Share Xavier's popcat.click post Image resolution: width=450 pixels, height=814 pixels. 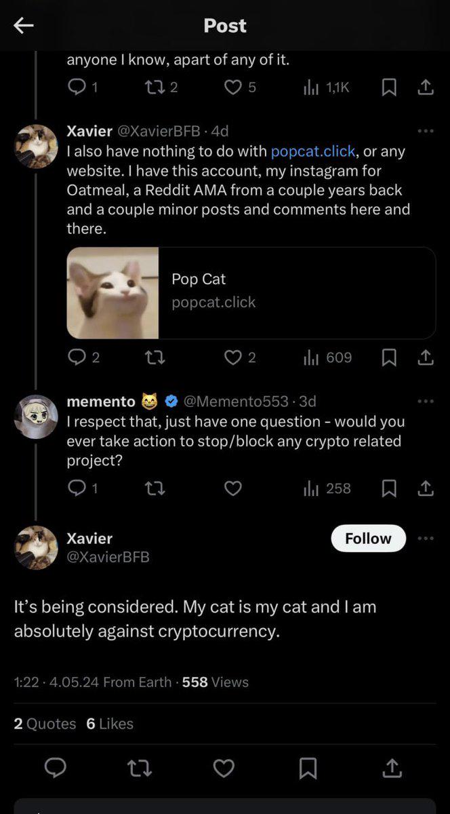pyautogui.click(x=426, y=357)
